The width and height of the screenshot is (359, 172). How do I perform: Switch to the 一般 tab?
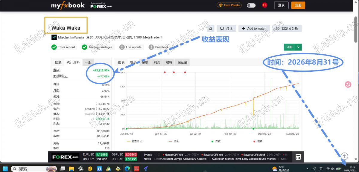coord(88,62)
